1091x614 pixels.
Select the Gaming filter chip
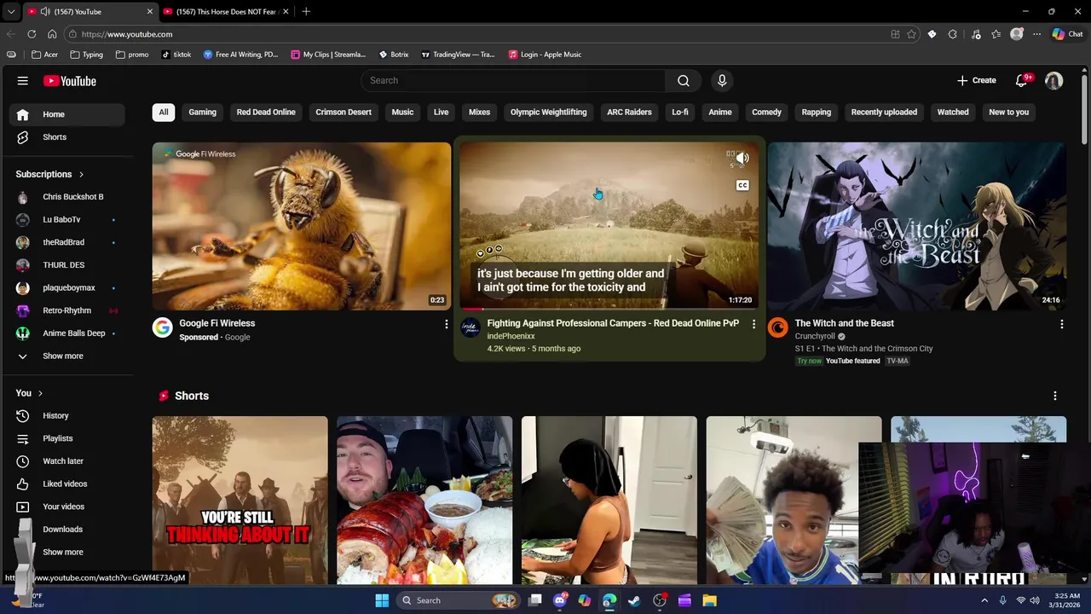coord(202,112)
